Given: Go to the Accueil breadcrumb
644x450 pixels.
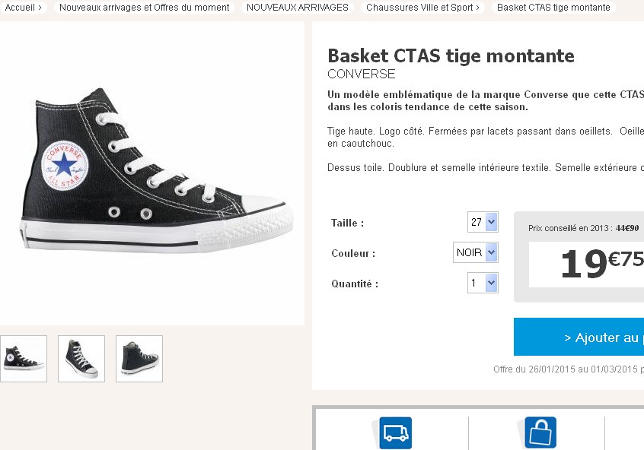Looking at the screenshot, I should 23,8.
